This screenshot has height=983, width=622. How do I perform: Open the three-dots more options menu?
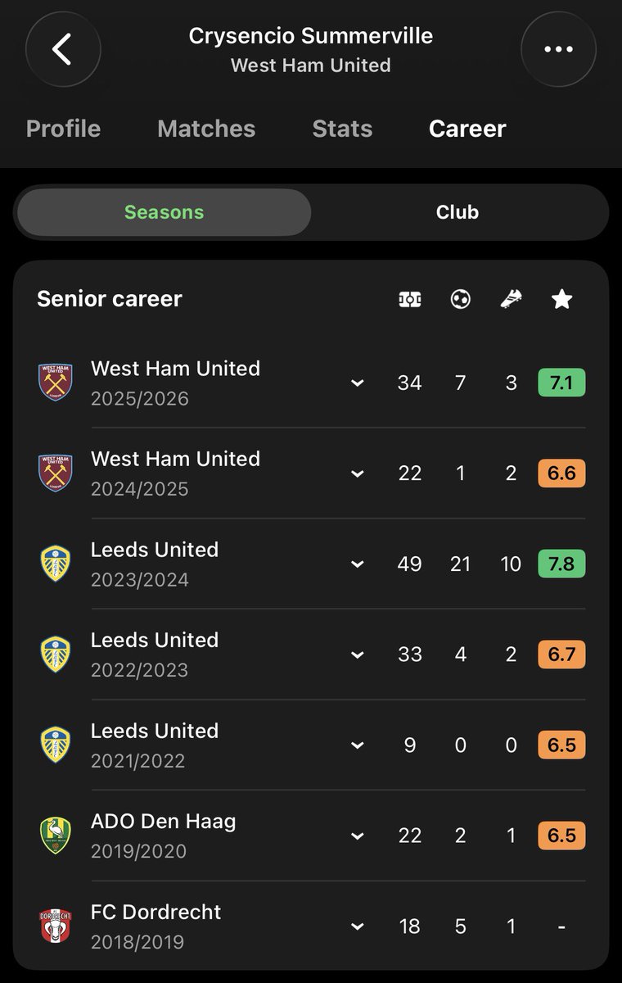coord(559,49)
